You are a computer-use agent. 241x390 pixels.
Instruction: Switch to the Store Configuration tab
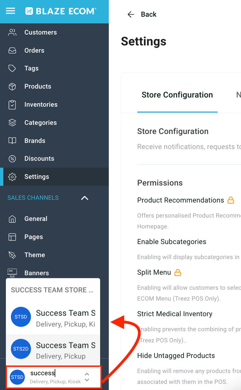(177, 95)
